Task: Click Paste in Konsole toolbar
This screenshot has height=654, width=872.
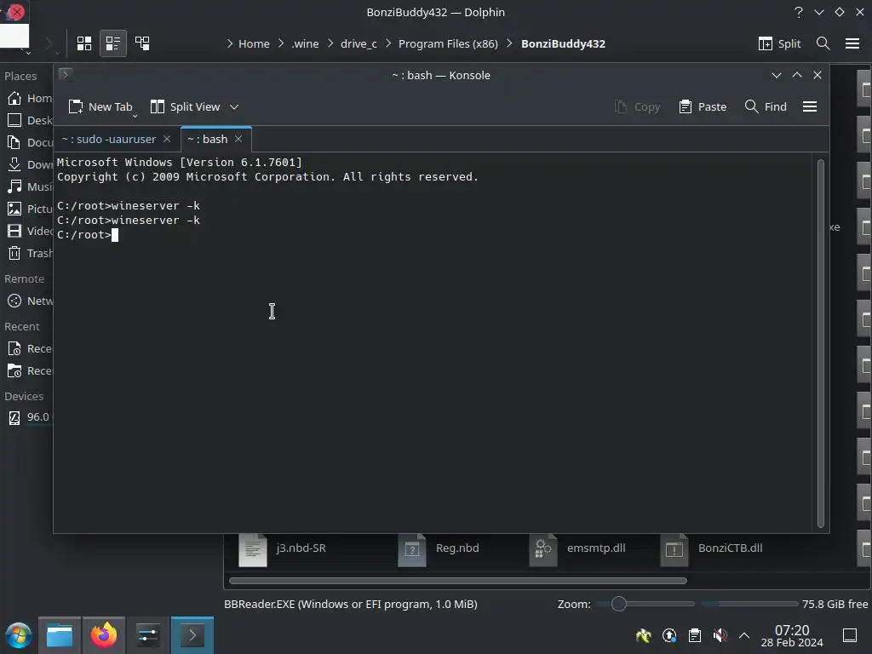Action: 703,106
